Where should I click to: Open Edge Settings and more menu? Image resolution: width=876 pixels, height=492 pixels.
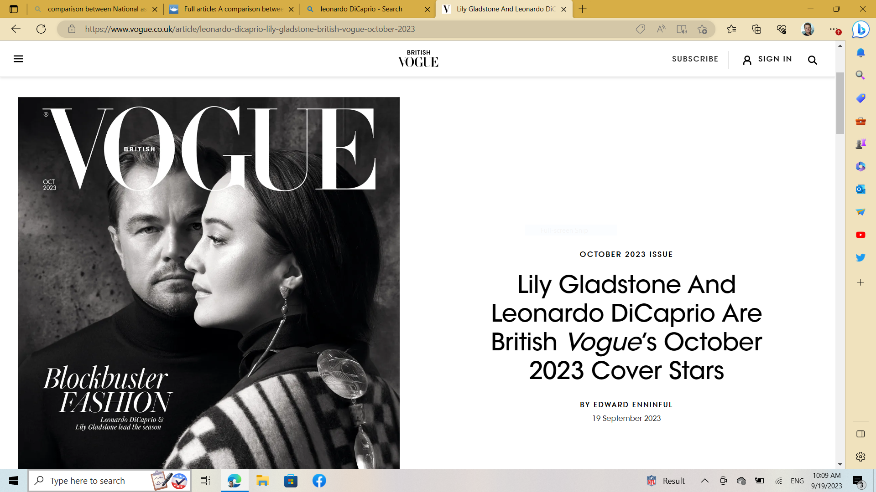(x=834, y=29)
